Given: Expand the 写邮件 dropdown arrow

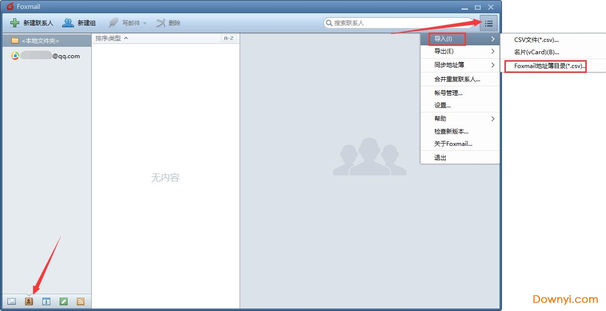Looking at the screenshot, I should [145, 23].
